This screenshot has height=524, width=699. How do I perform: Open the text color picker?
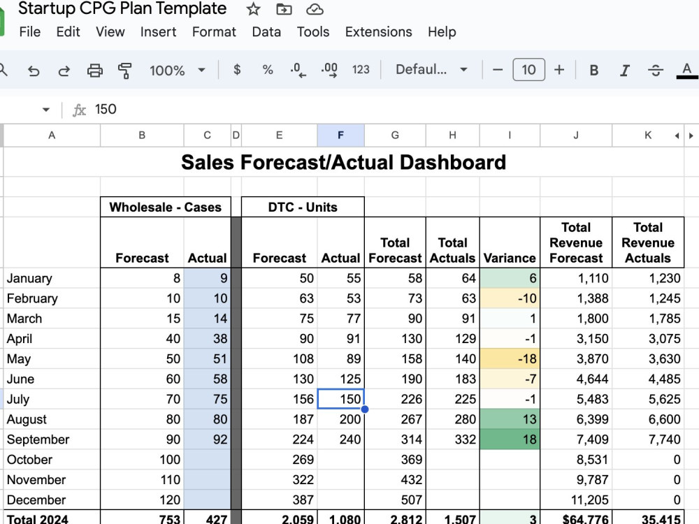(687, 71)
